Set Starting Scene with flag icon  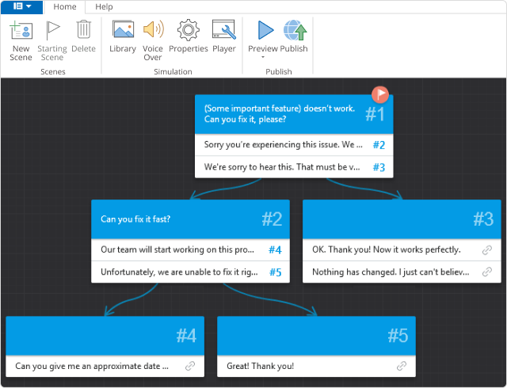click(52, 30)
